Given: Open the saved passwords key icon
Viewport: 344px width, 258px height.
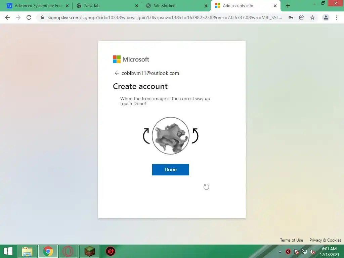Looking at the screenshot, I should (291, 17).
